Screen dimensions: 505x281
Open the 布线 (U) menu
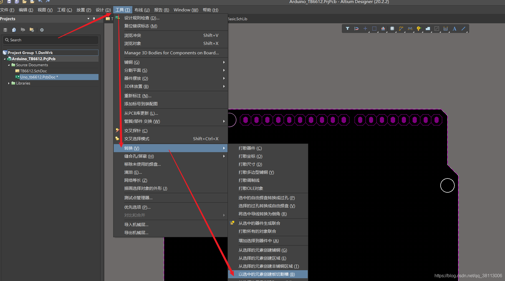[142, 10]
